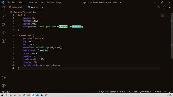Click Port : 5500 Live Server status
The width and height of the screenshot is (173, 97).
(x=145, y=92)
